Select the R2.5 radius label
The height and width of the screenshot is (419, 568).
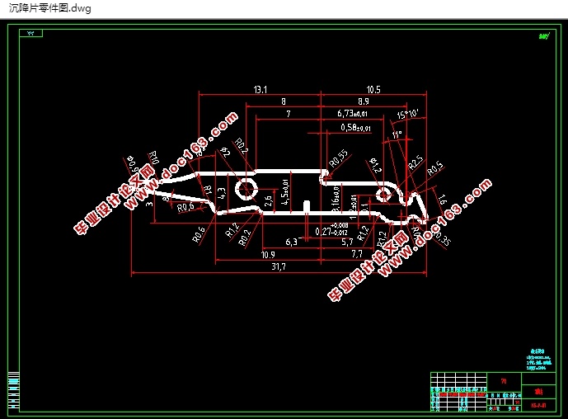[x=415, y=162]
